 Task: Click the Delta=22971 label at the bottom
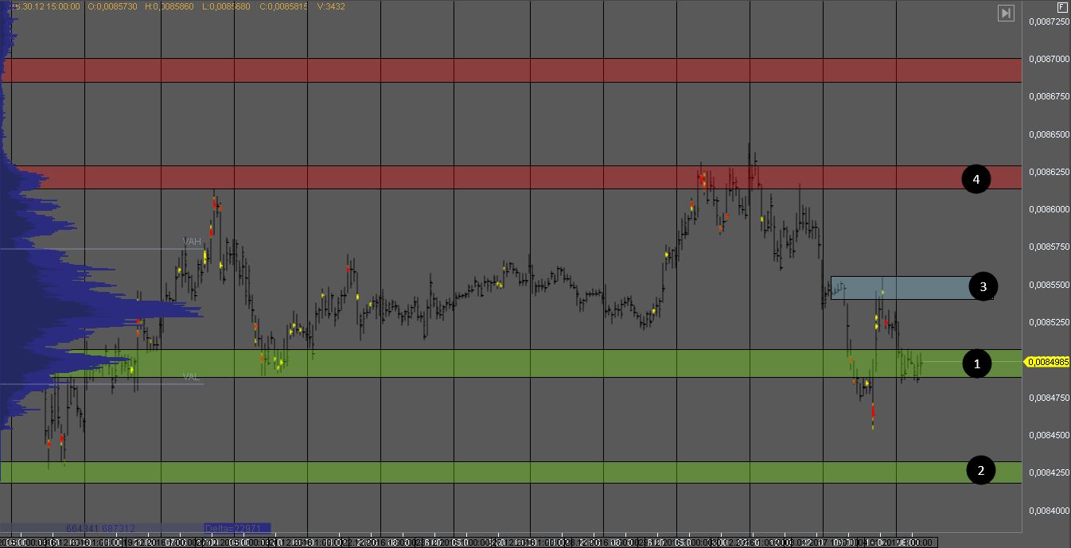[x=237, y=528]
